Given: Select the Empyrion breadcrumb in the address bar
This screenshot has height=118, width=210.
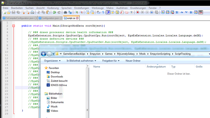Looking at the screenshot, I should tap(95, 54).
